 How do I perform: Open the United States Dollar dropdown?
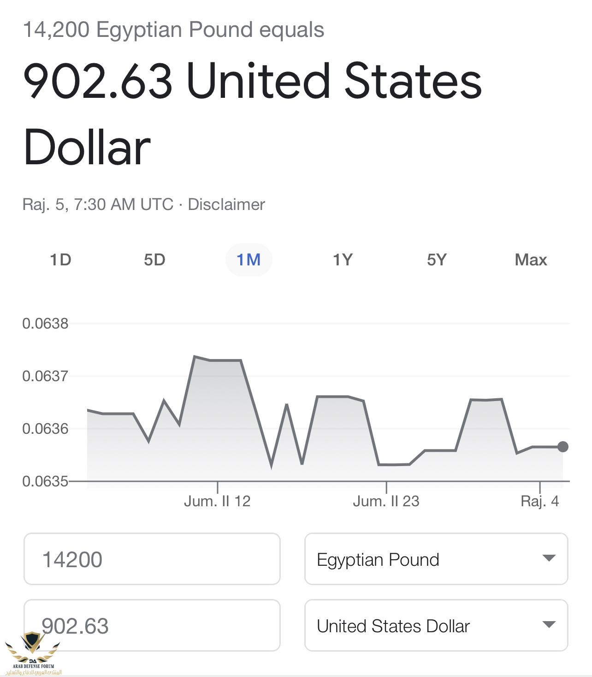click(436, 625)
